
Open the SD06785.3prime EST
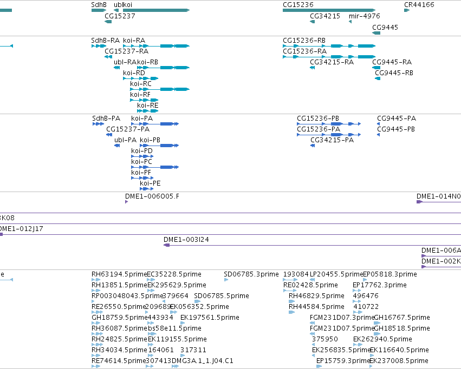pyautogui.click(x=226, y=280)
